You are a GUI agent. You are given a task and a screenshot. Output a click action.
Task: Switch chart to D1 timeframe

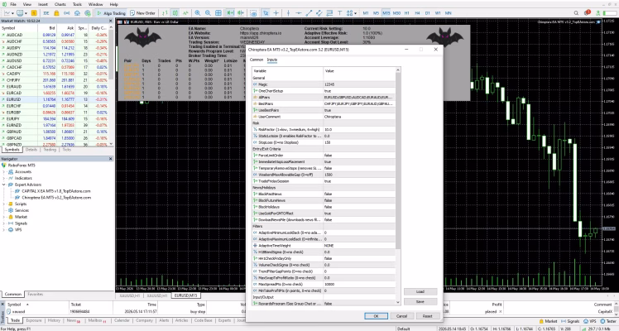tap(427, 13)
